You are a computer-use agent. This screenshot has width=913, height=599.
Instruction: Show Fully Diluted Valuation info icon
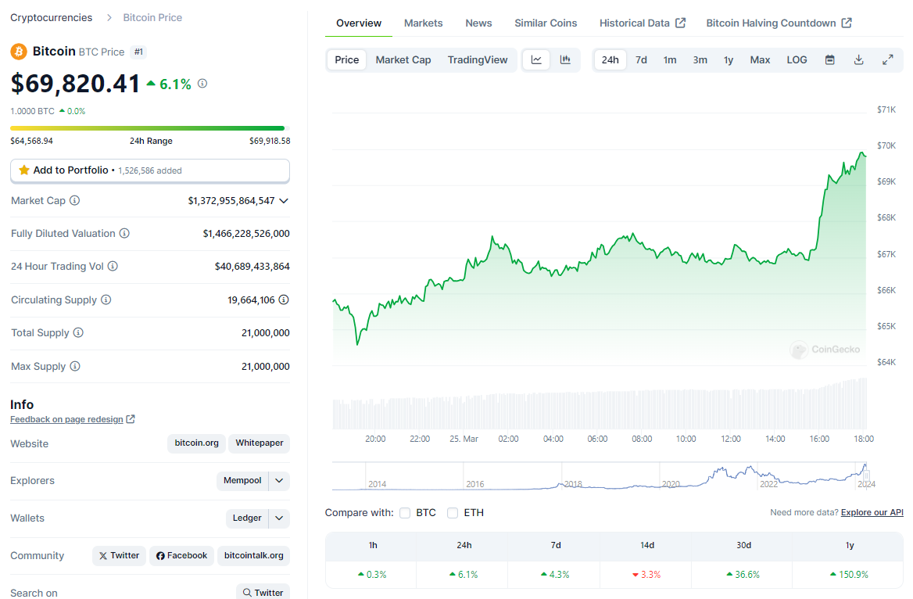[124, 233]
